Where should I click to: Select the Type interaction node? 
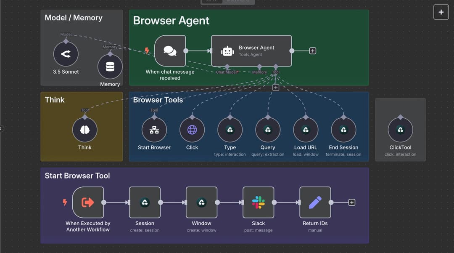pos(230,129)
